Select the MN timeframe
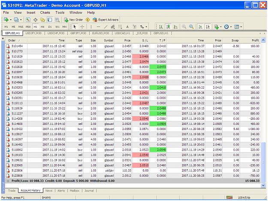The height and width of the screenshot is (201, 268). 64,27
